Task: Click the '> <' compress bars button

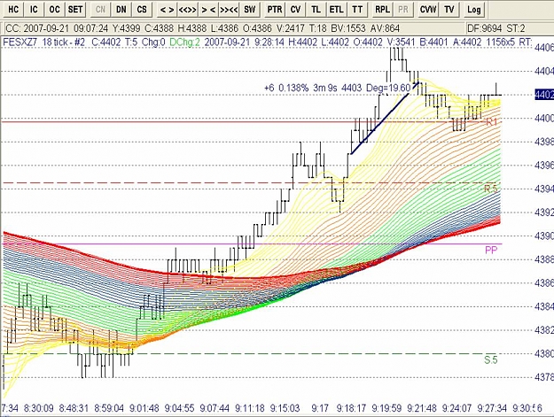Action: click(208, 9)
